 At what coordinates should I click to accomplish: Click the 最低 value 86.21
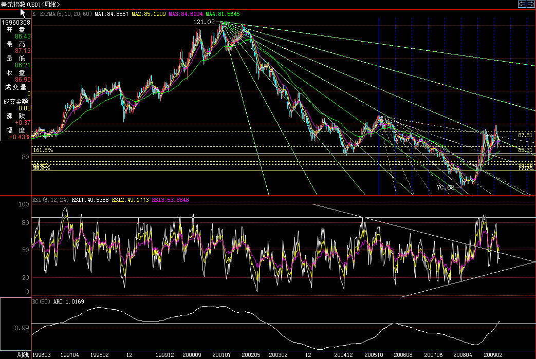pyautogui.click(x=23, y=65)
